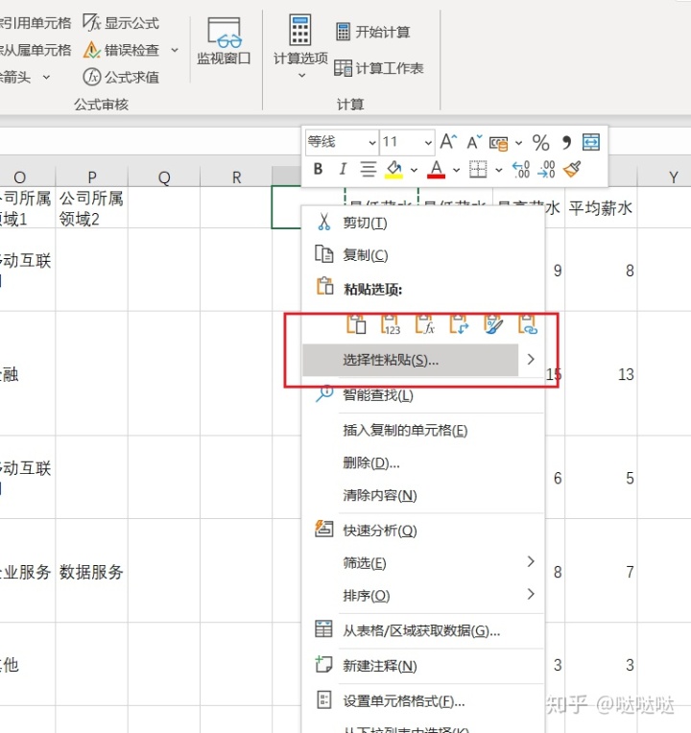Choose Cut (剪切) from context menu

[423, 223]
